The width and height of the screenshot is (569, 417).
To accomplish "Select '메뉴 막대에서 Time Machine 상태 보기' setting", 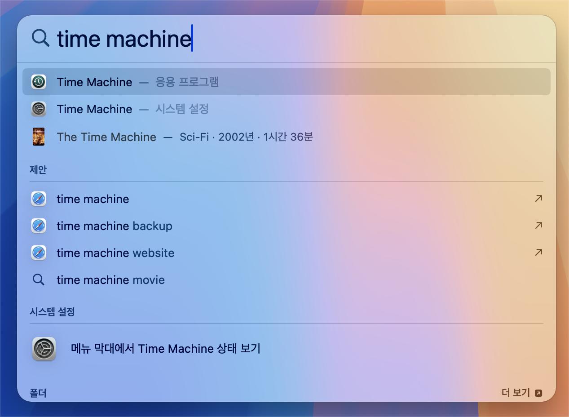I will (165, 349).
